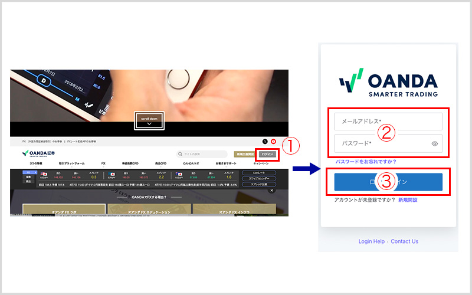Click the メールアドレス input field
472x295 pixels.
[x=388, y=122]
